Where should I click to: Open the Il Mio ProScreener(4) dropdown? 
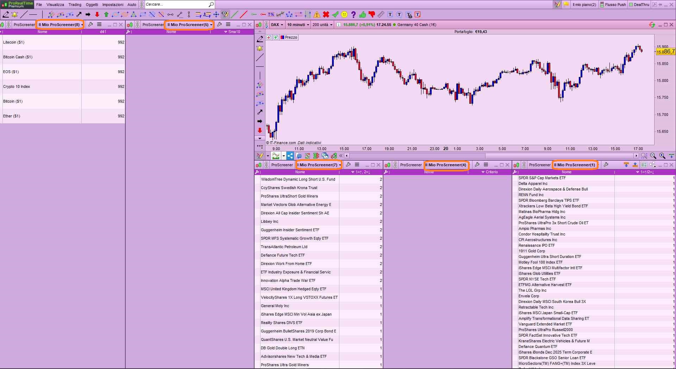447,165
